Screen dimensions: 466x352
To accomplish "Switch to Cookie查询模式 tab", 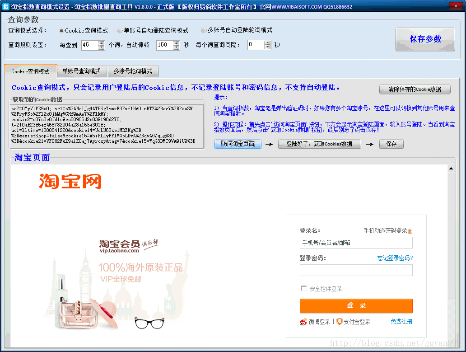I will [x=30, y=71].
